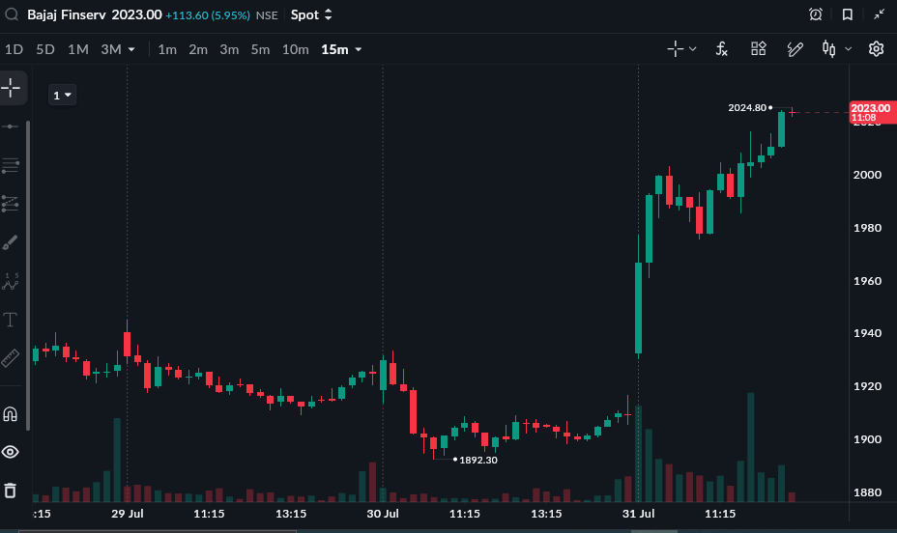Open the drawing tools pencil-ruler icon

795,49
